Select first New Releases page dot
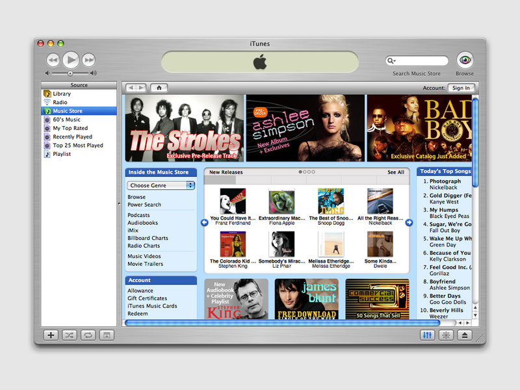 coord(300,172)
